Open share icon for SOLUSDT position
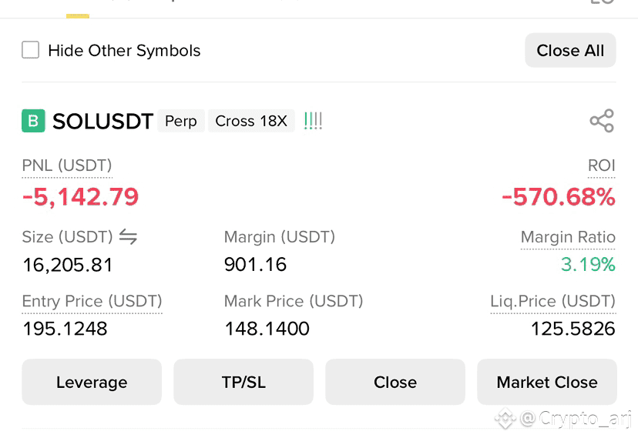The image size is (638, 438). 602,121
